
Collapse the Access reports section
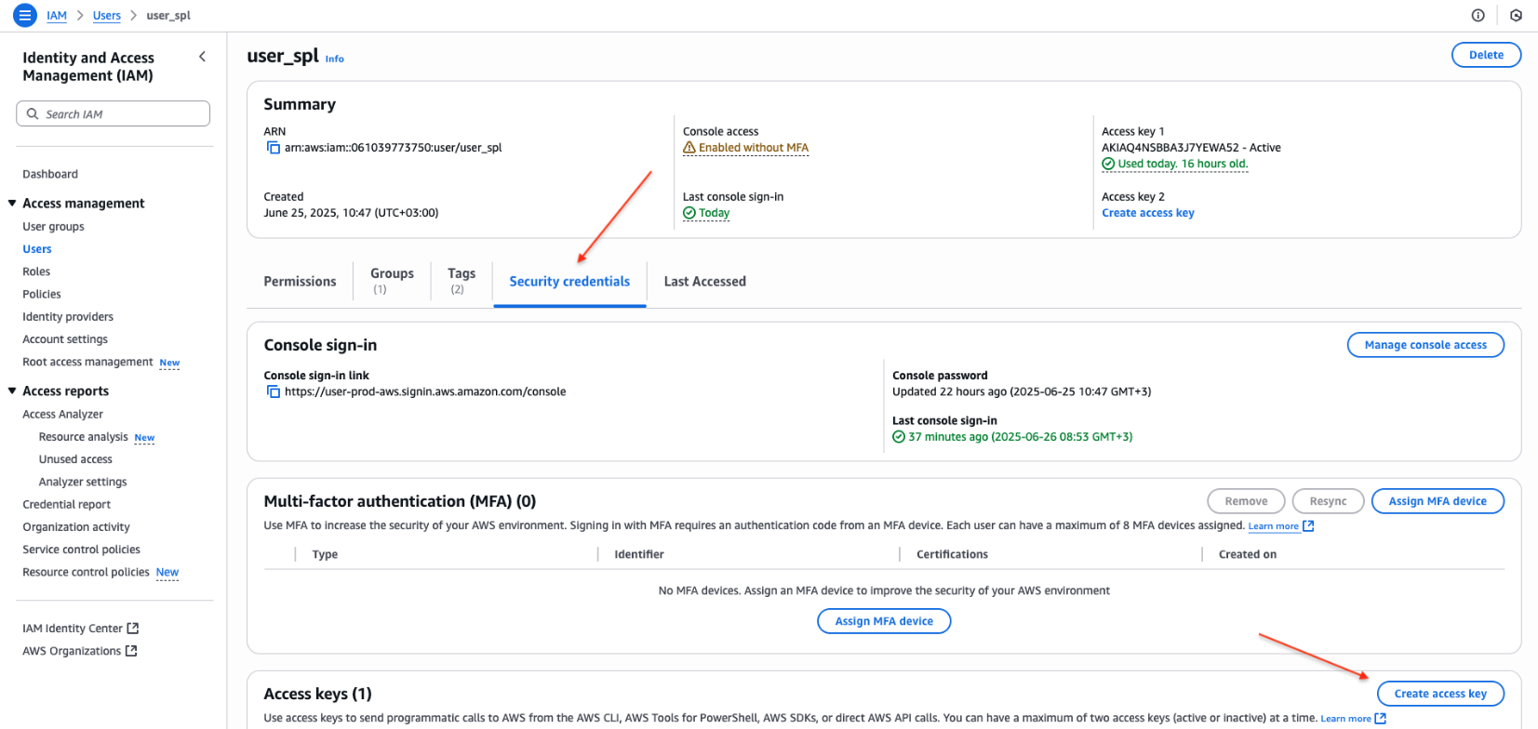[13, 391]
